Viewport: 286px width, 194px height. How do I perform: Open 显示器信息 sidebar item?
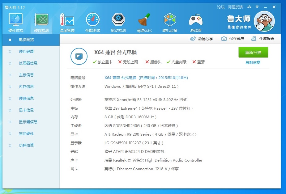click(x=31, y=122)
